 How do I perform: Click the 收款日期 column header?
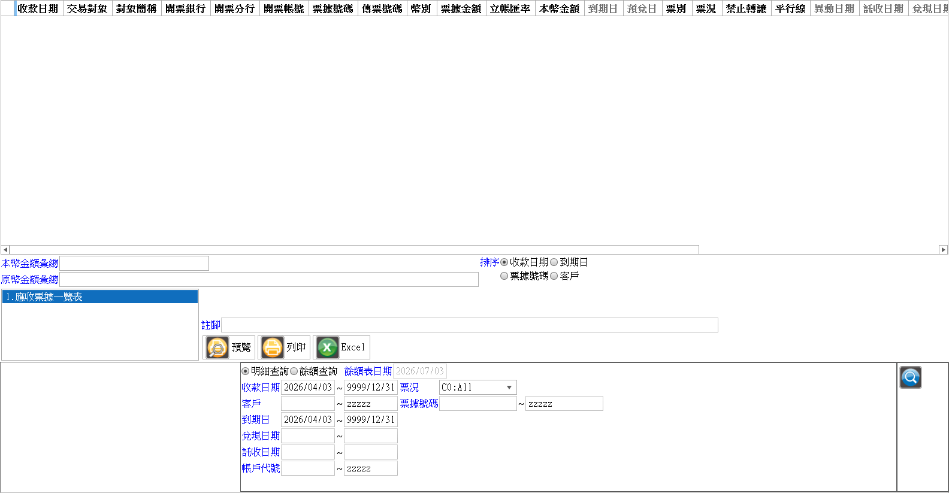click(38, 8)
